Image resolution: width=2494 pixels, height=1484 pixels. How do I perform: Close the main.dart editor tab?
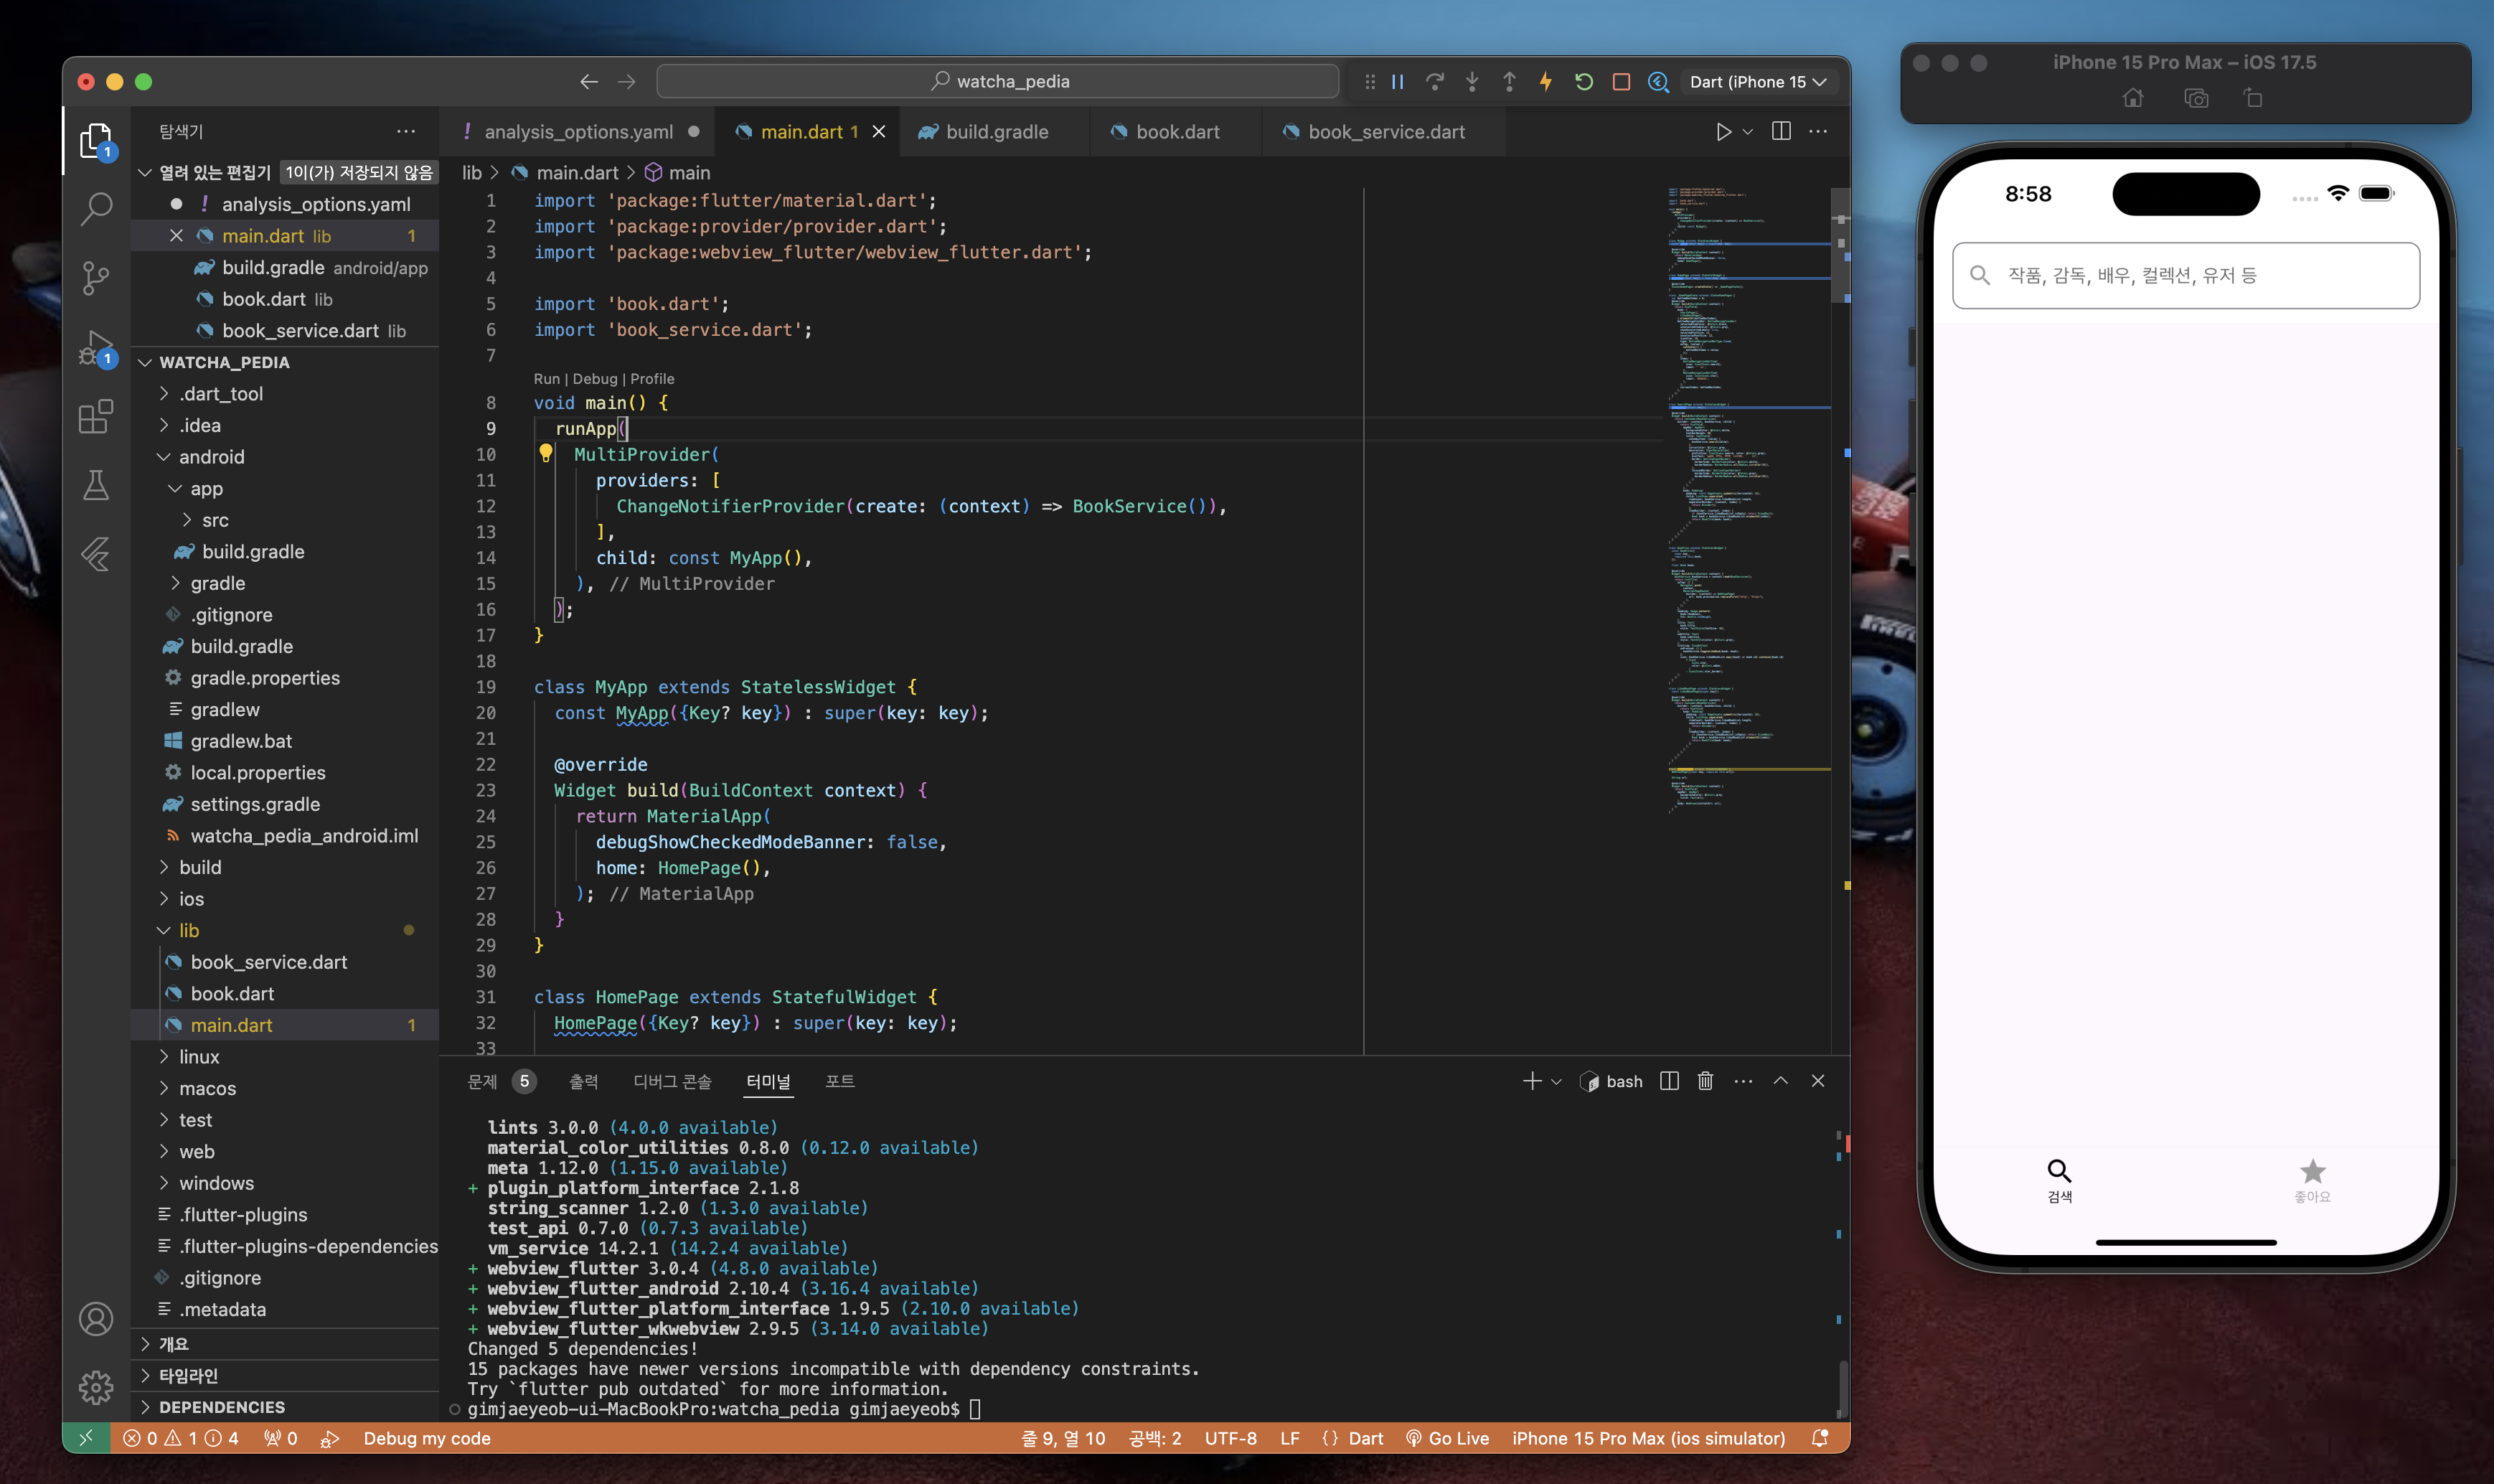(x=879, y=132)
